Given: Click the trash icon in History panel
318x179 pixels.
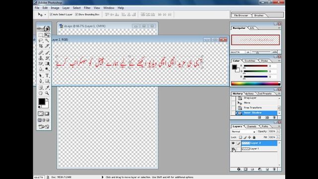Looking at the screenshot, I should (274, 117).
